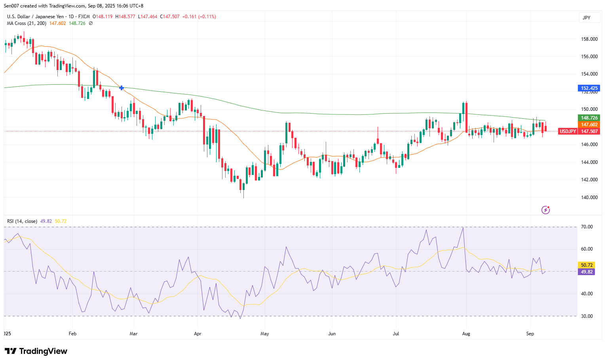Viewport: 606px width, 363px height.
Task: Click the MA Cross visibility circle icon
Action: tap(91, 23)
